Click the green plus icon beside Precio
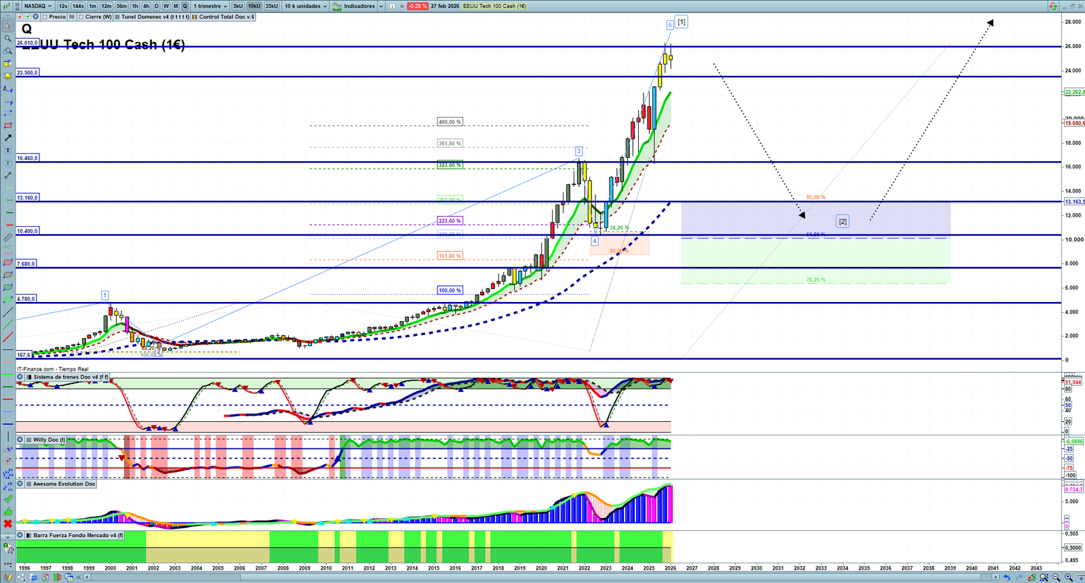Screen dimensions: 1085x583 (28, 17)
